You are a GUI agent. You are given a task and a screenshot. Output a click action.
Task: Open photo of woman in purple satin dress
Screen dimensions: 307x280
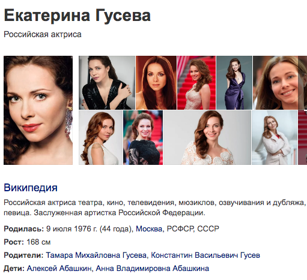234,83
